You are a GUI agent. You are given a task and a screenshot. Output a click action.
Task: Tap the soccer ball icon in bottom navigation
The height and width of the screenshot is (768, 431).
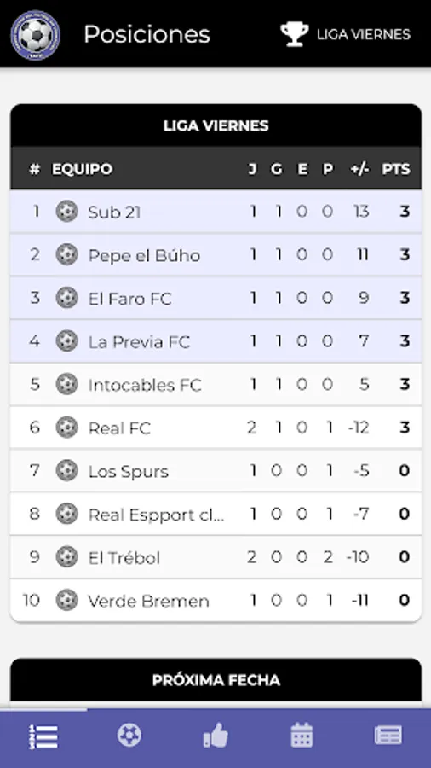[129, 736]
